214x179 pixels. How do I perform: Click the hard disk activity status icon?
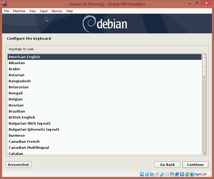[x=142, y=174]
